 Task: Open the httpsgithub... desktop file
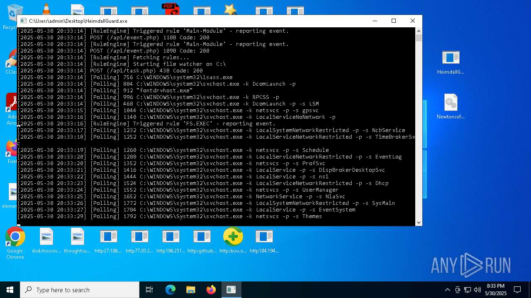(202, 240)
